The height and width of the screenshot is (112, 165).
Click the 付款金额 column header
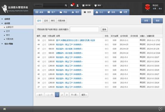coord(51,36)
